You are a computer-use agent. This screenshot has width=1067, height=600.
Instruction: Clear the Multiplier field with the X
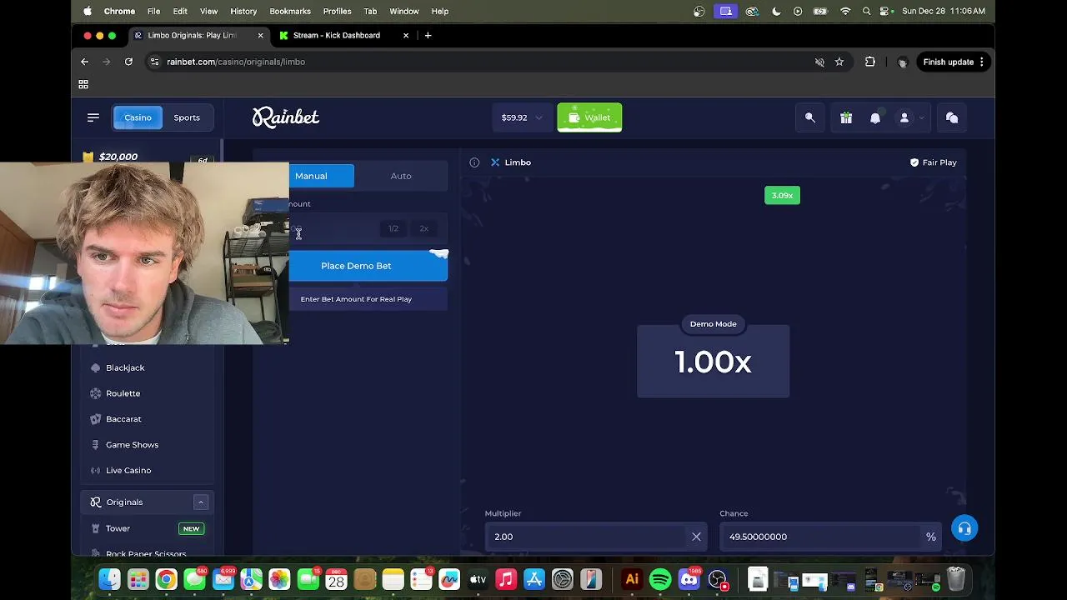point(696,537)
